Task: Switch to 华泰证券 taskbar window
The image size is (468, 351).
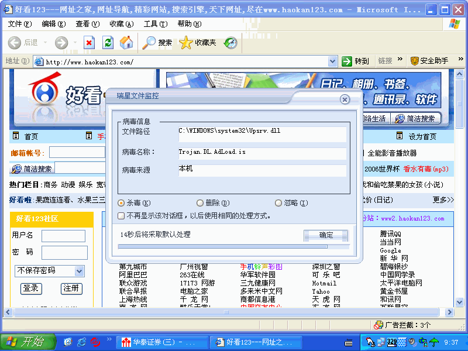Action: tap(161, 342)
